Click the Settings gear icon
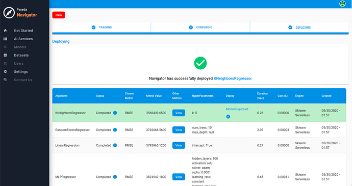Screen dimensions: 352x186 [x=5, y=71]
